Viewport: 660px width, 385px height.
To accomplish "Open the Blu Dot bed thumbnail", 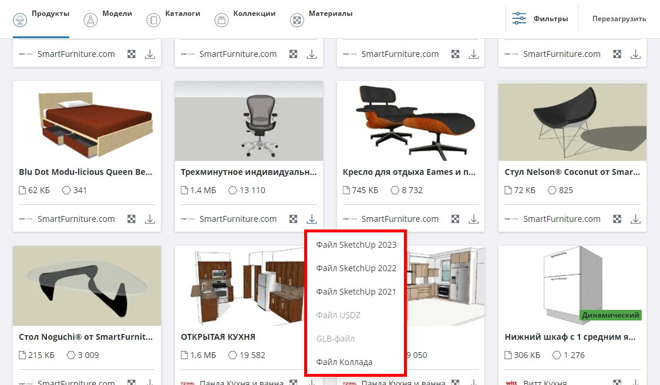I will [87, 121].
